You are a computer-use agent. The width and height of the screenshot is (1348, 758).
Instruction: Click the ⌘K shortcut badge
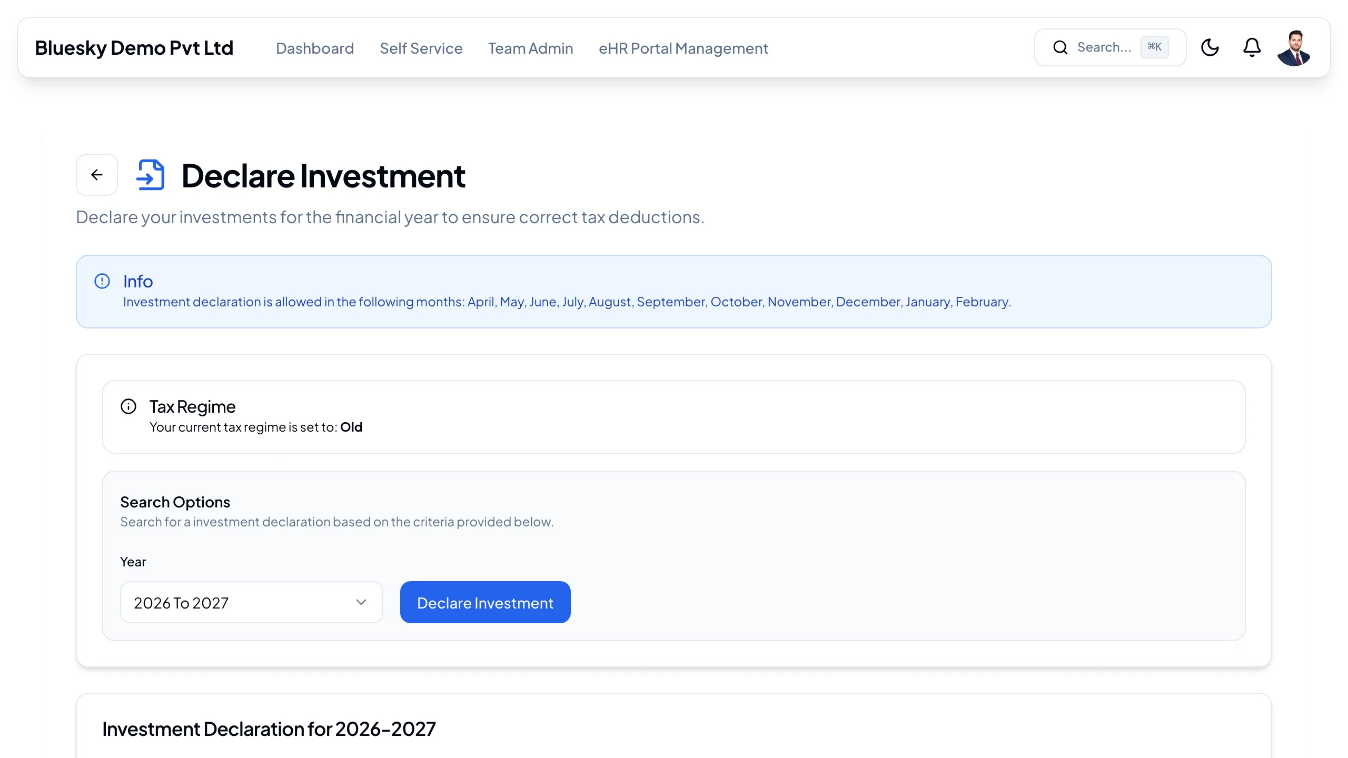coord(1155,47)
